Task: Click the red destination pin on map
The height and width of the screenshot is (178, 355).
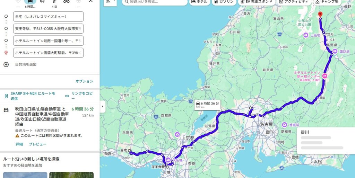Action: [x=320, y=15]
